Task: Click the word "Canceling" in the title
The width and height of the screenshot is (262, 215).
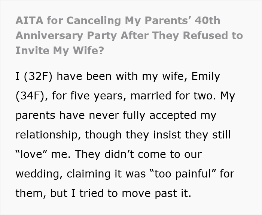Action: 94,21
